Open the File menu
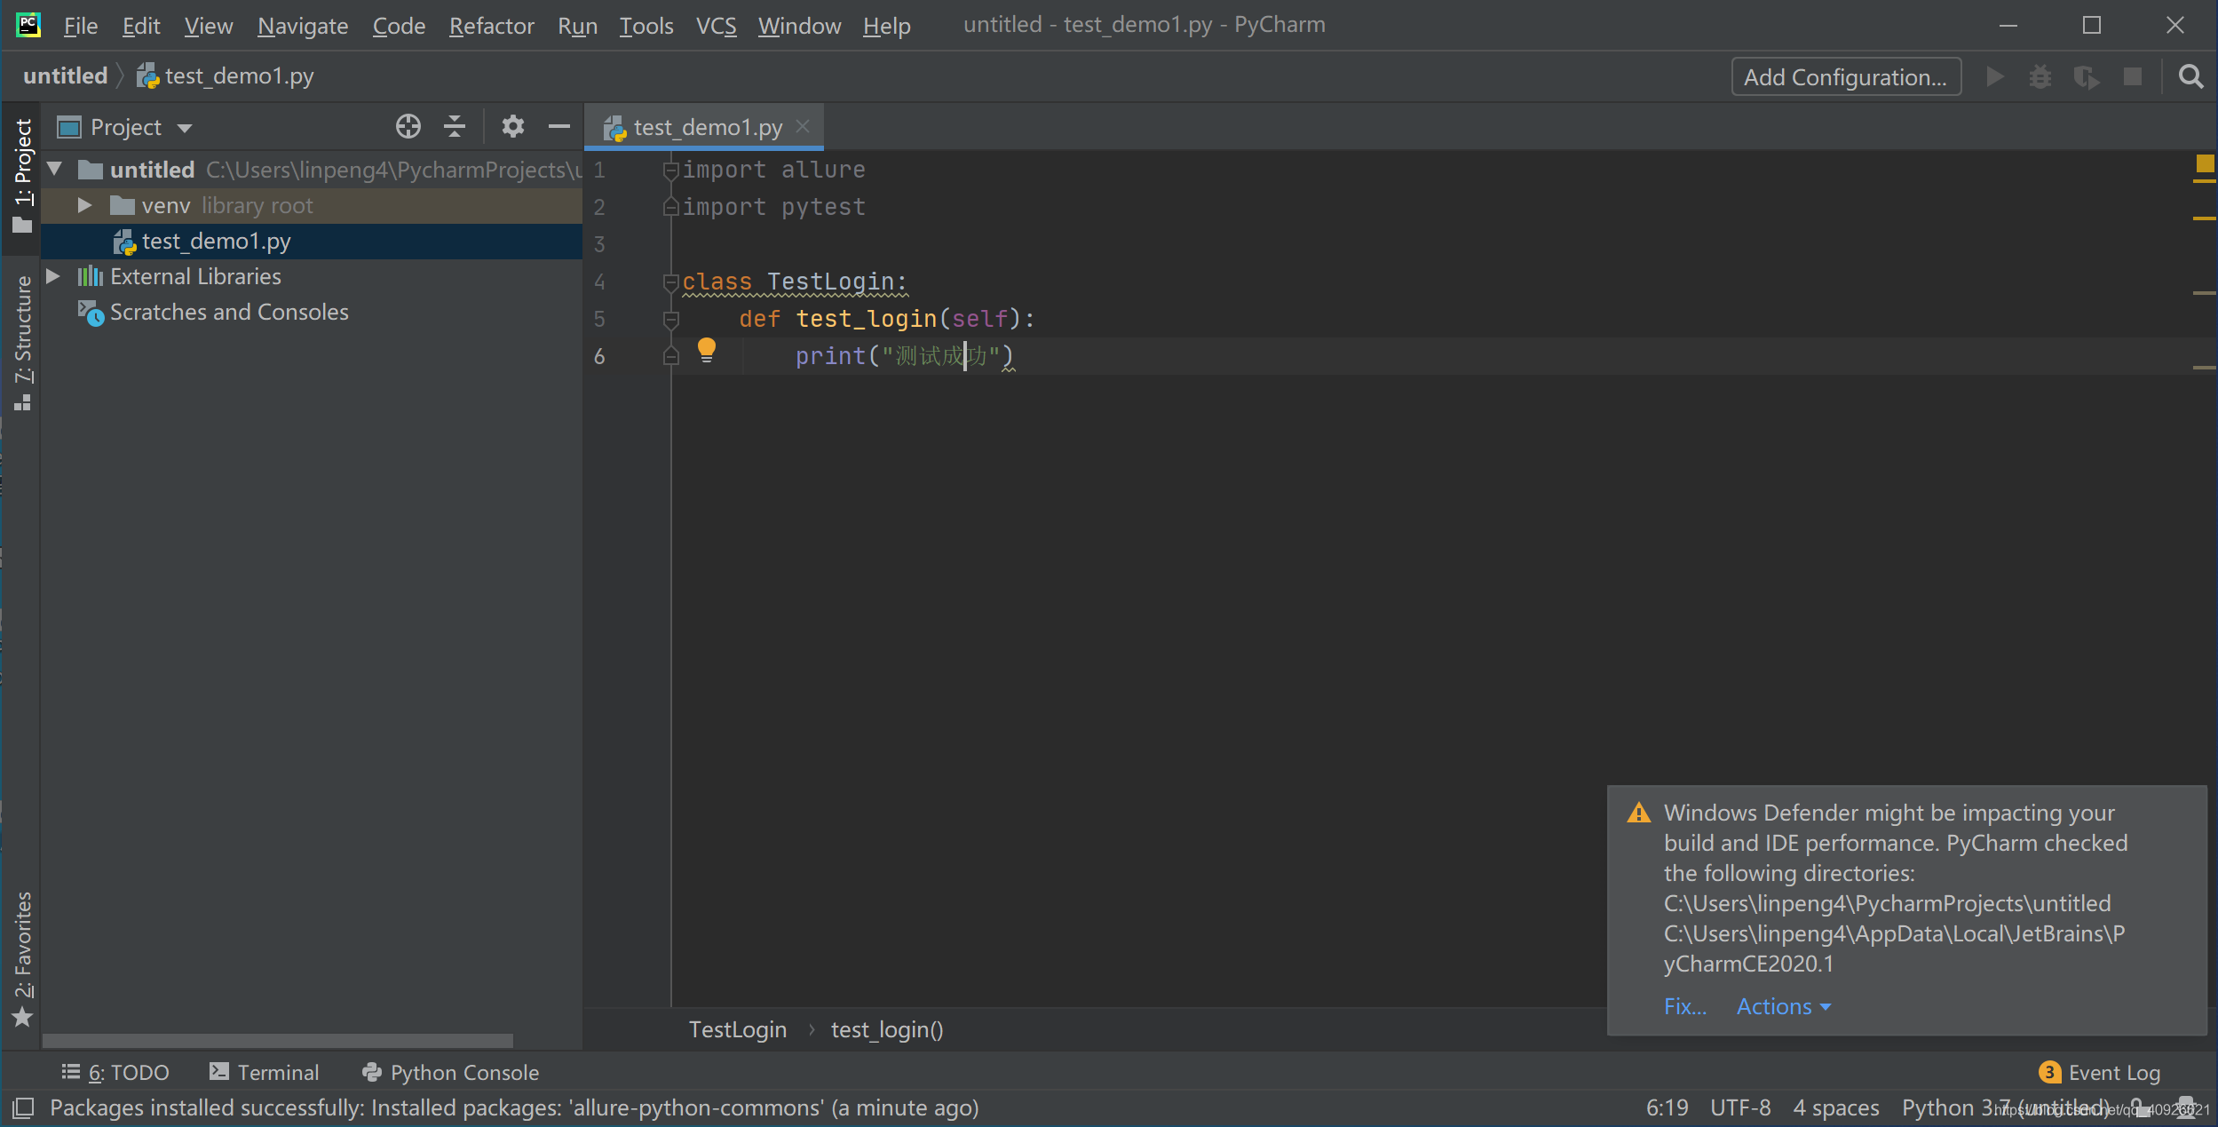The height and width of the screenshot is (1127, 2218). 82,26
